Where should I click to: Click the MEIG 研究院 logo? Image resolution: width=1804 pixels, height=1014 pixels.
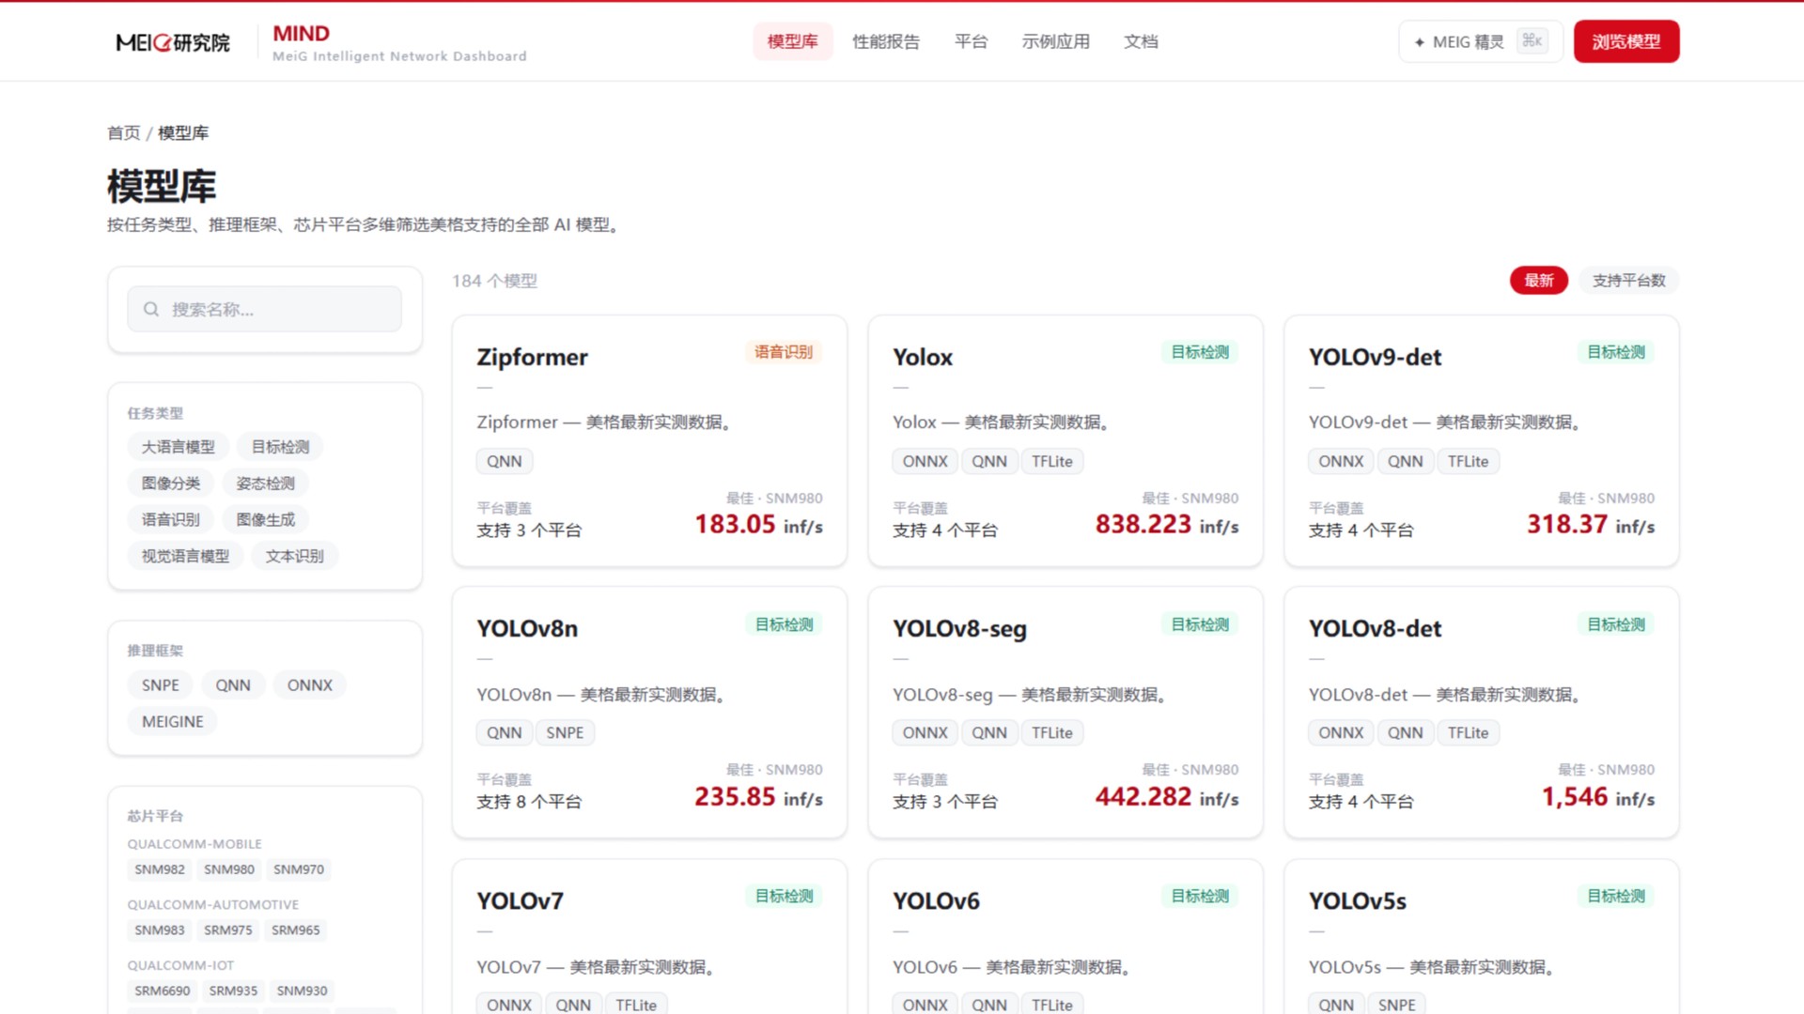(x=173, y=42)
